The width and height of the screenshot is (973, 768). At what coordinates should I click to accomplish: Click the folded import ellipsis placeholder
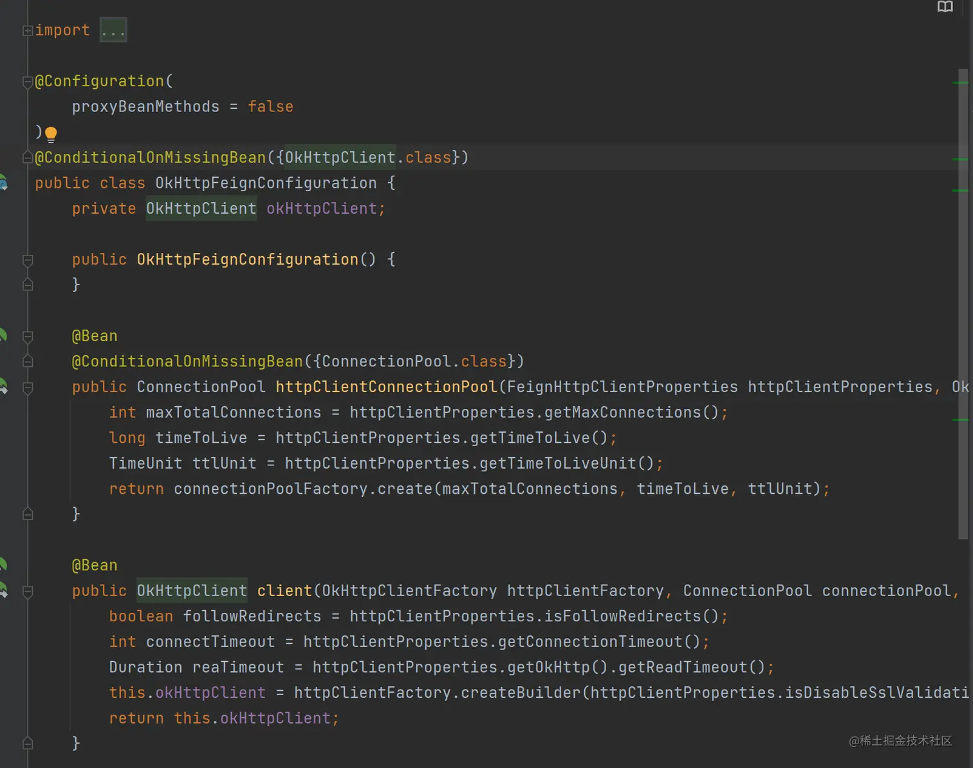[x=113, y=30]
